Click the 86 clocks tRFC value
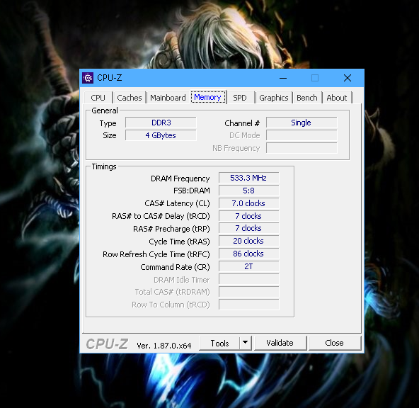 pos(249,254)
